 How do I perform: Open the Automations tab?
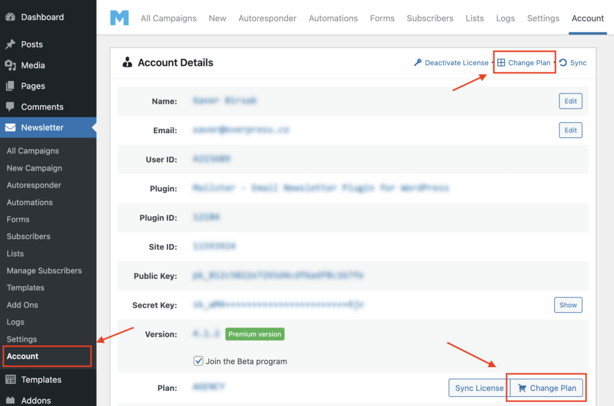tap(333, 18)
